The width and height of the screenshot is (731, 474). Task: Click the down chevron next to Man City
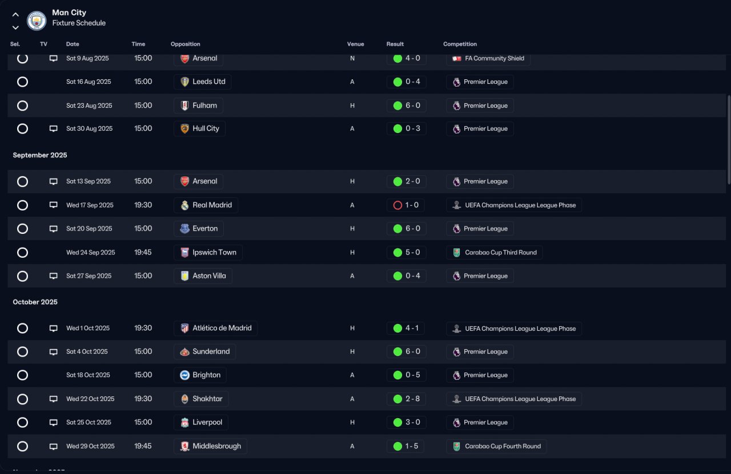click(x=15, y=27)
